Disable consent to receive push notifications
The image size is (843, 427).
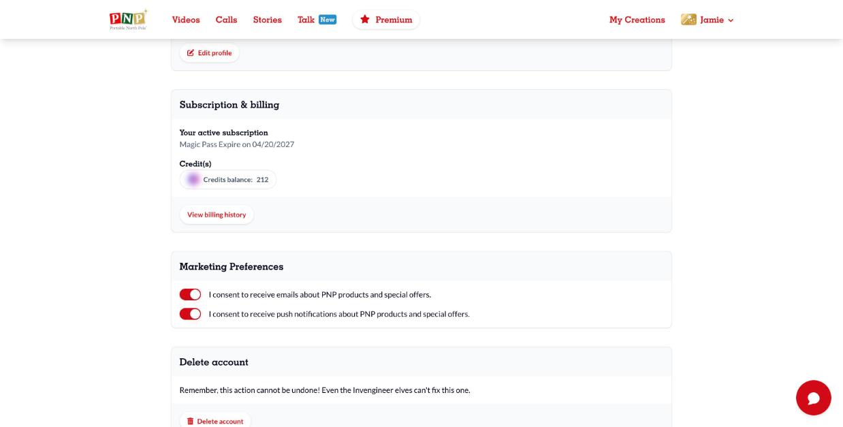(190, 314)
